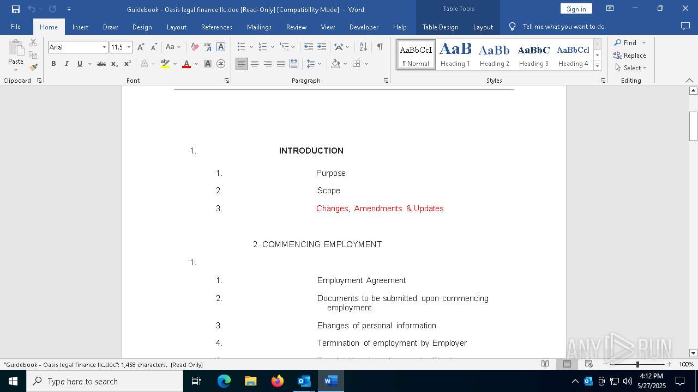Viewport: 698px width, 392px height.
Task: Apply subscript formatting
Action: [x=115, y=64]
